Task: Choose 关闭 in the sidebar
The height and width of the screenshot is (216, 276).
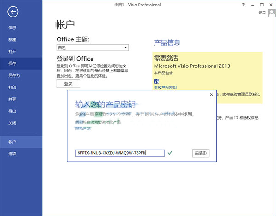Action: (x=12, y=123)
